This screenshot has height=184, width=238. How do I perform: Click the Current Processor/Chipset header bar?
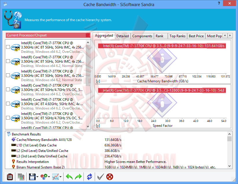coord(48,35)
